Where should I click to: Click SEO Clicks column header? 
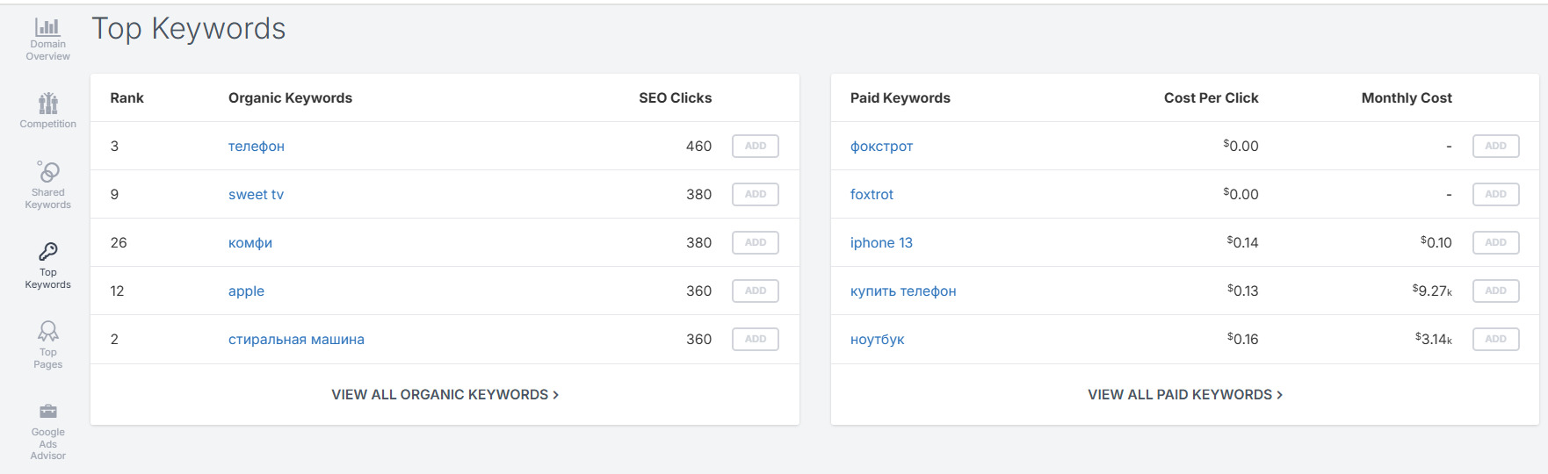[x=675, y=98]
